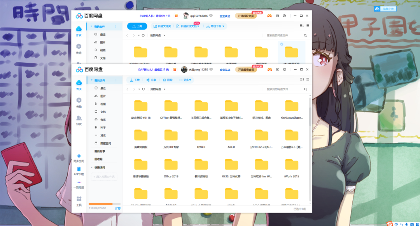Click 开通超级会员 in front window
Viewport: 420px width, 226px height.
coord(246,70)
